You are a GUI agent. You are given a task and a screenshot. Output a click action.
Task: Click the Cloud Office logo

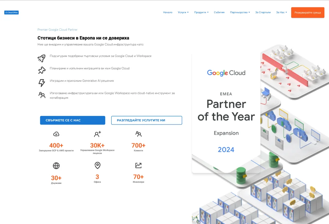(x=12, y=13)
